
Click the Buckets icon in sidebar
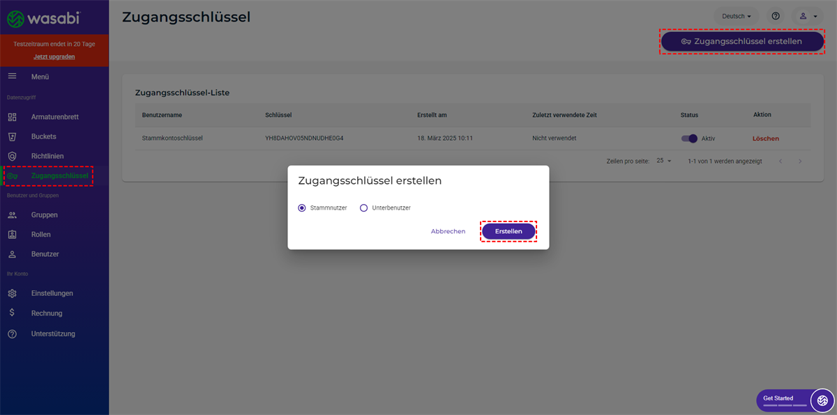click(x=12, y=136)
